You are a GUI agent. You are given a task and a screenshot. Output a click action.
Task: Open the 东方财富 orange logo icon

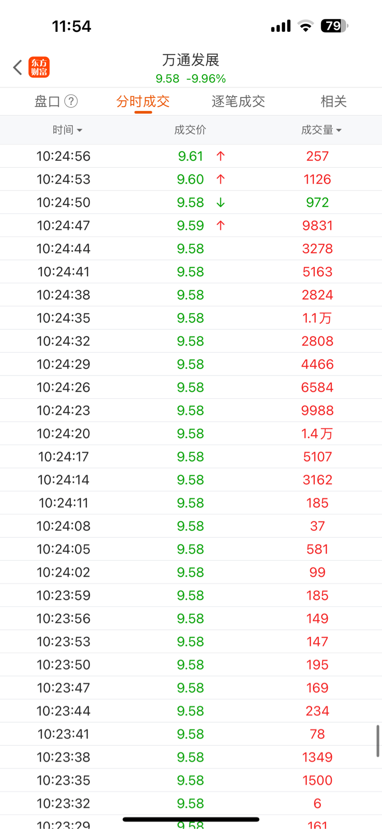[x=39, y=67]
